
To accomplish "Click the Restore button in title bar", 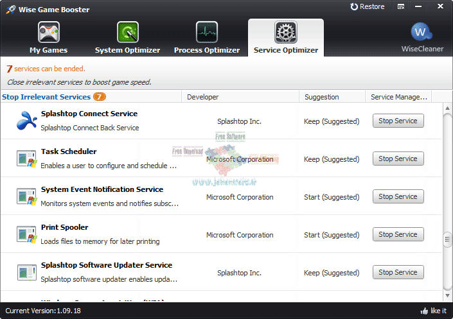I will coord(368,6).
